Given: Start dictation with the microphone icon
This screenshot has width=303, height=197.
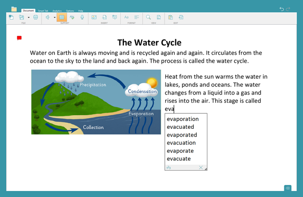Looking at the screenshot, I should (x=82, y=17).
